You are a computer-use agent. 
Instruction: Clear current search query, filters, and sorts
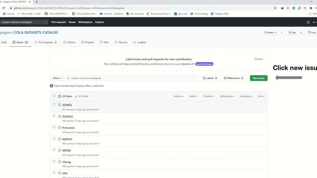point(77,86)
